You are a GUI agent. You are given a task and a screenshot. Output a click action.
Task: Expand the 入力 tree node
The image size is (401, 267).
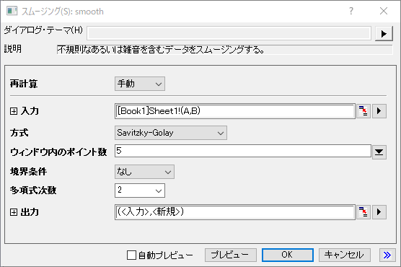(x=14, y=111)
